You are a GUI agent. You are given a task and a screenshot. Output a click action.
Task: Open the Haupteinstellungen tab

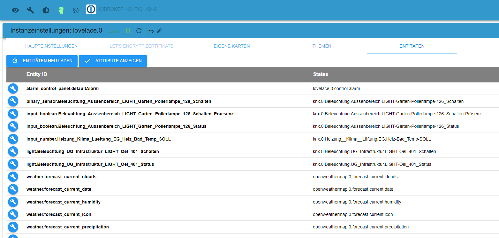point(51,46)
